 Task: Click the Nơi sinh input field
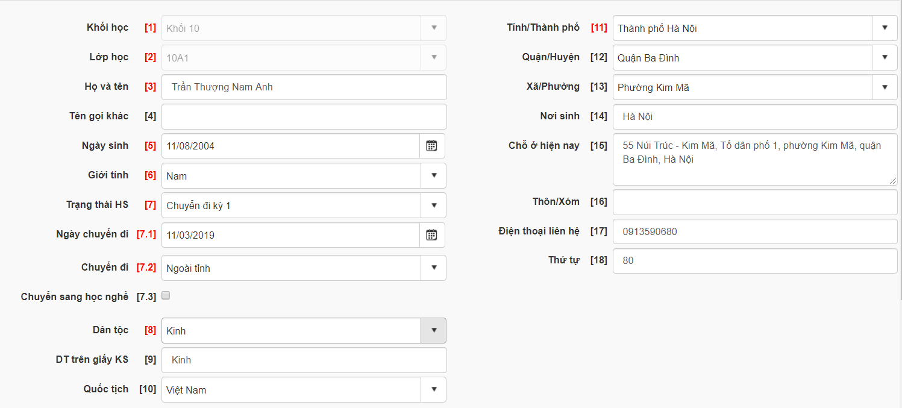click(755, 116)
